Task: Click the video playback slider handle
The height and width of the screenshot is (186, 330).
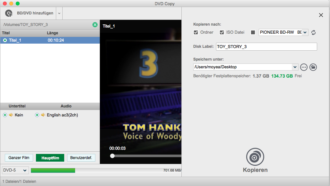Action: coord(112,156)
